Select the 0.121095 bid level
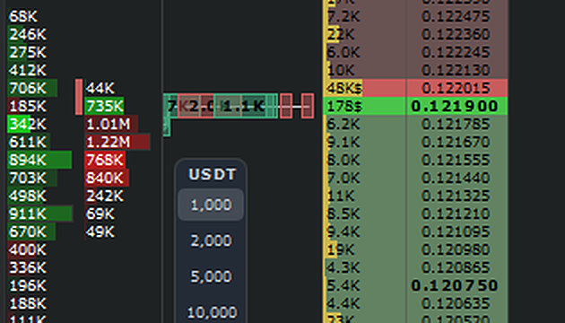The image size is (565, 323). [x=456, y=231]
